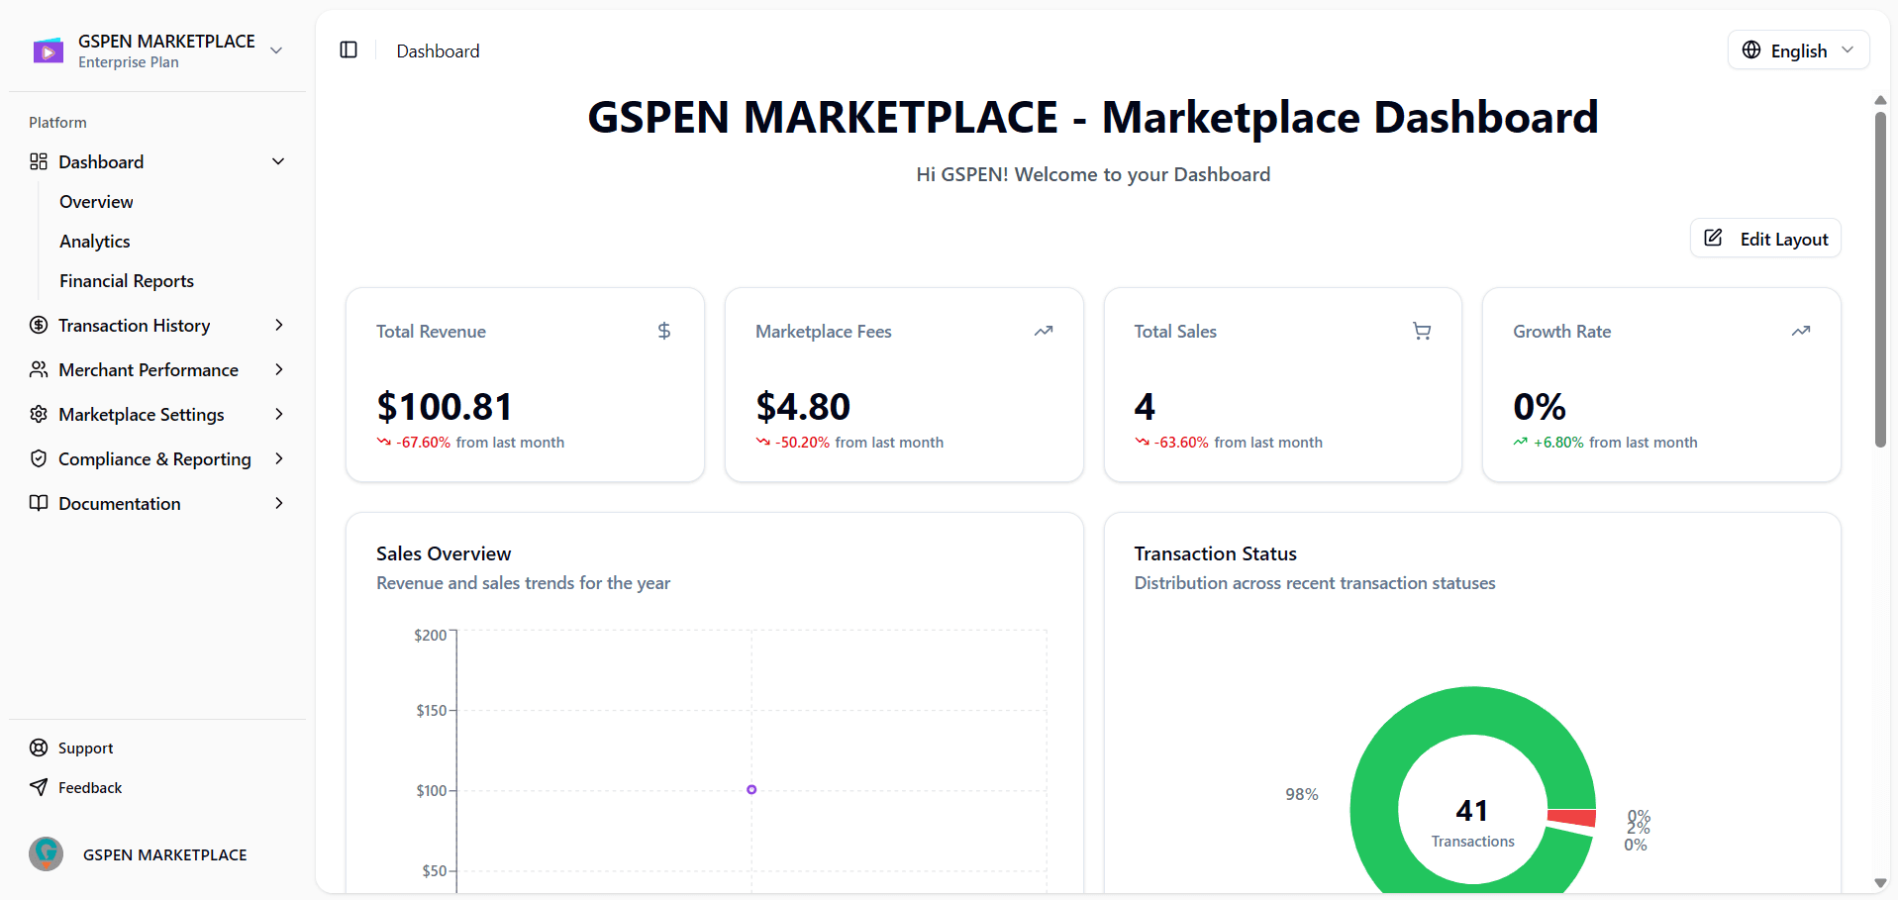Toggle the sidebar panel icon
1898x900 pixels.
tap(349, 50)
